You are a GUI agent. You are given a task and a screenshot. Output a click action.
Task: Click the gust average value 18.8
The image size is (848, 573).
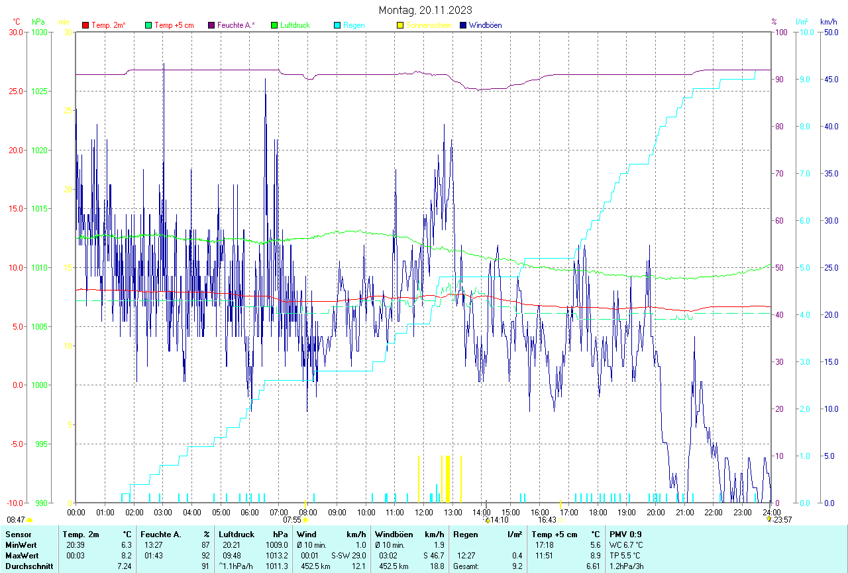click(x=438, y=566)
